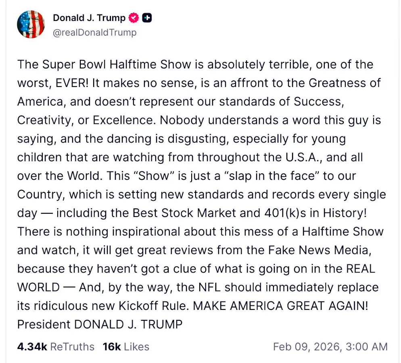Open the Donald J. Trump display name
Viewport: 401px width, 363px height.
pos(89,18)
